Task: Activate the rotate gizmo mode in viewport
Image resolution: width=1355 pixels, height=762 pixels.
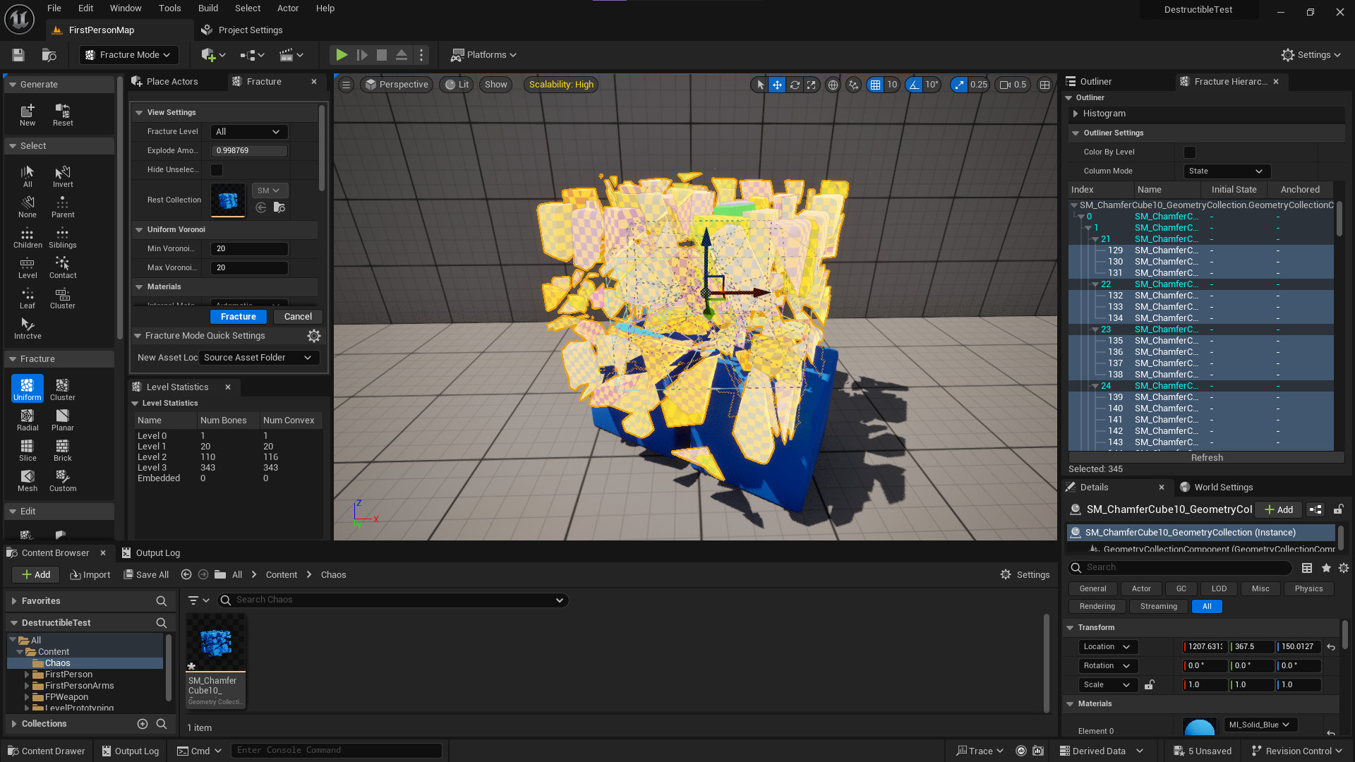Action: [x=795, y=85]
